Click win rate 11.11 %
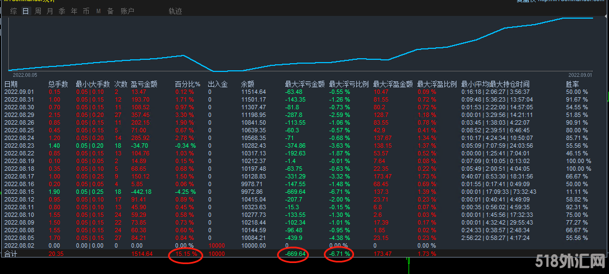The height and width of the screenshot is (274, 609). point(577,192)
